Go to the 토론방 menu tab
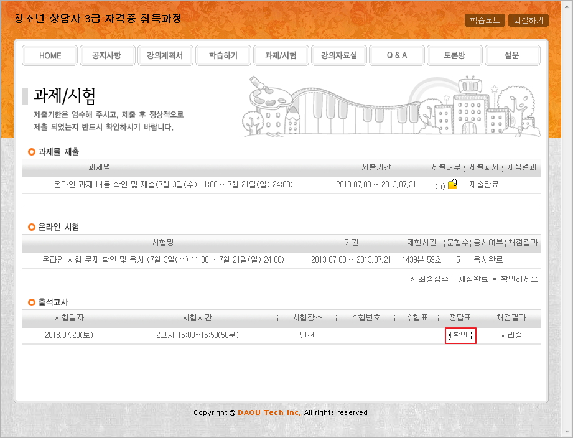This screenshot has height=438, width=573. [454, 55]
